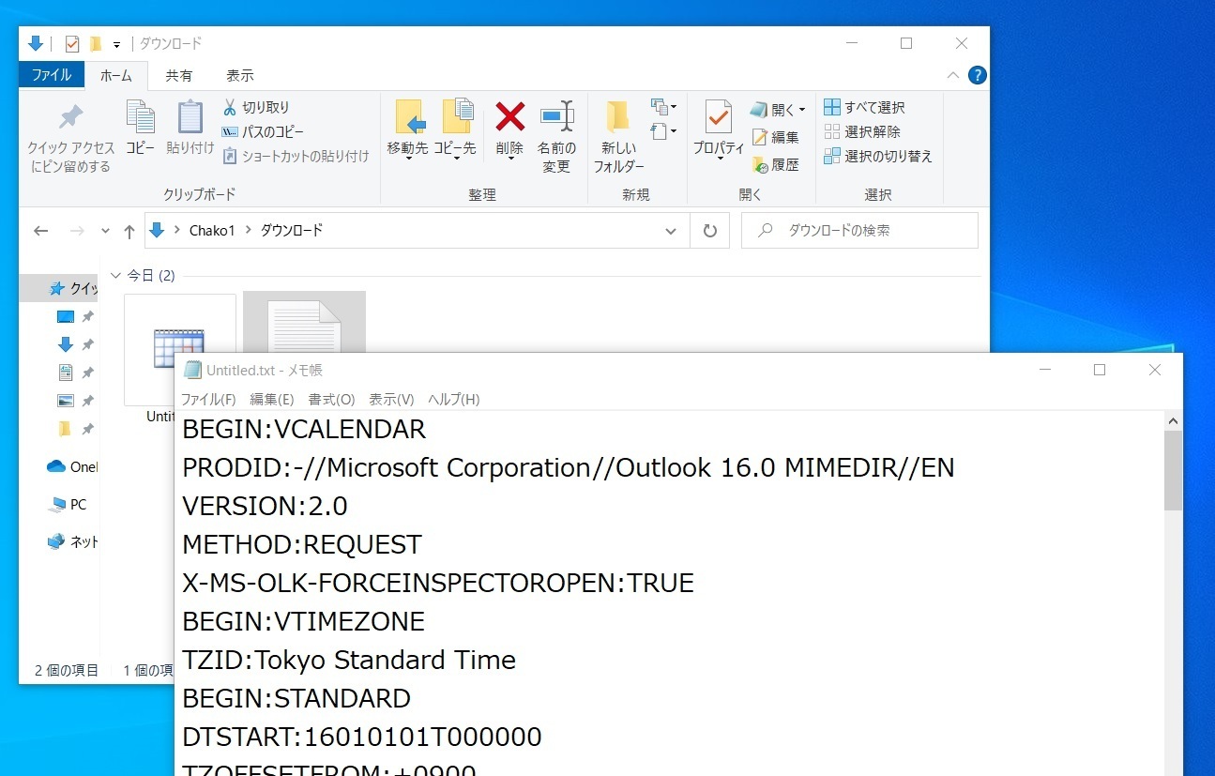1215x776 pixels.
Task: Toggle the properties checkmark in title bar
Action: [72, 43]
